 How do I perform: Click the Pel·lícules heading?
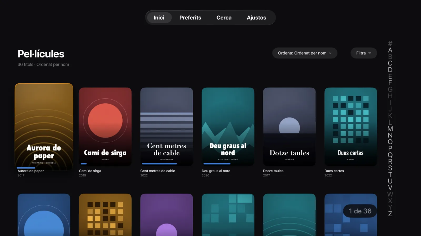click(41, 54)
